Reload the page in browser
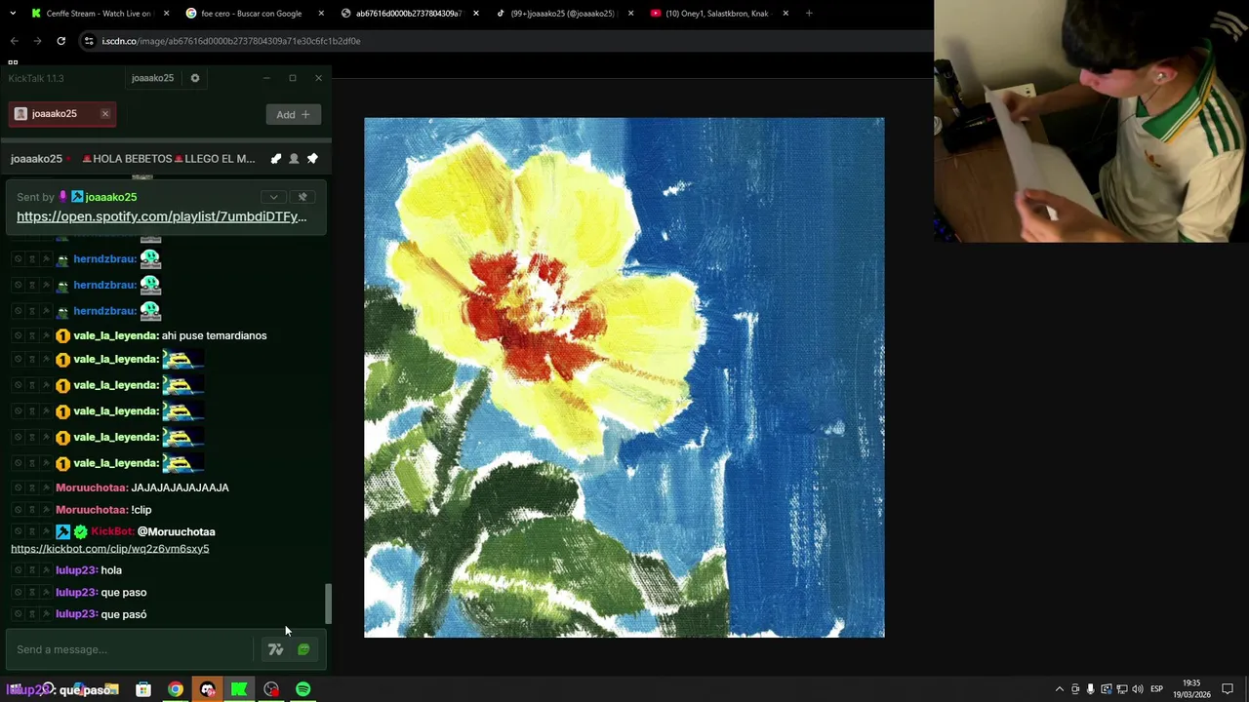This screenshot has height=702, width=1249. point(60,41)
